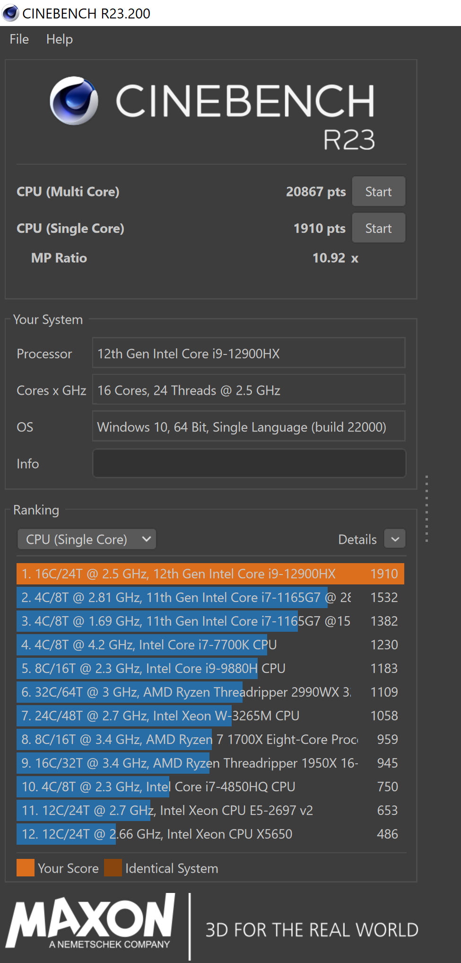This screenshot has width=461, height=963.
Task: Select ranking row 9 Threadripper 1950X
Action: (210, 763)
